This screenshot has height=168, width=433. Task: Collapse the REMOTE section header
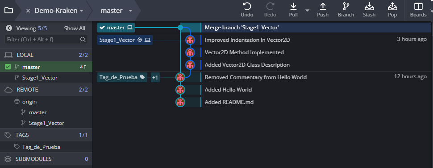coord(46,90)
